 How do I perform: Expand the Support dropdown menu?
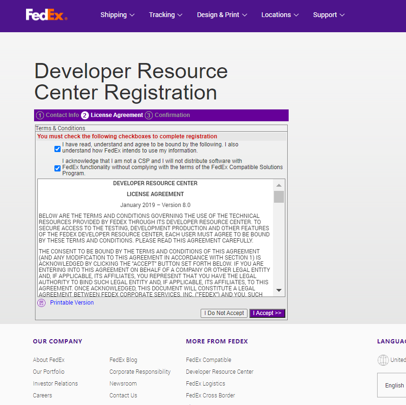pyautogui.click(x=328, y=15)
